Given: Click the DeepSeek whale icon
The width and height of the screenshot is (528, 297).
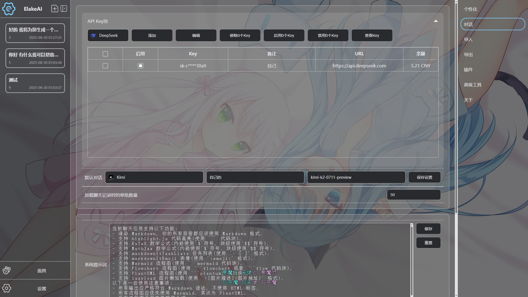Looking at the screenshot, I should [94, 35].
